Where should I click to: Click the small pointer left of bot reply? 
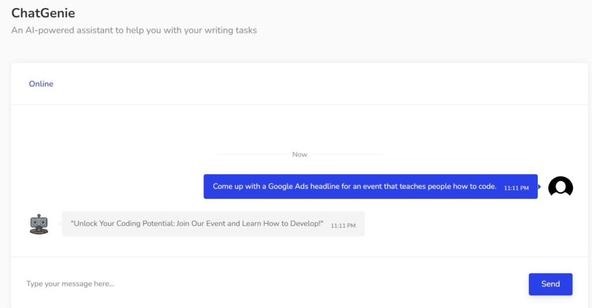click(60, 224)
